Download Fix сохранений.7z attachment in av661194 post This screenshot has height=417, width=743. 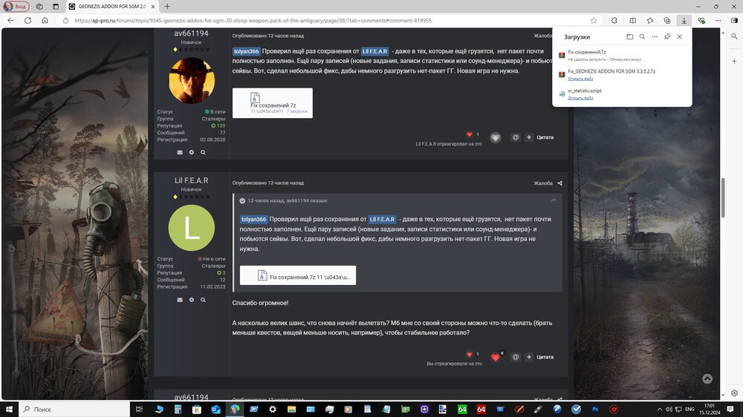(x=273, y=103)
